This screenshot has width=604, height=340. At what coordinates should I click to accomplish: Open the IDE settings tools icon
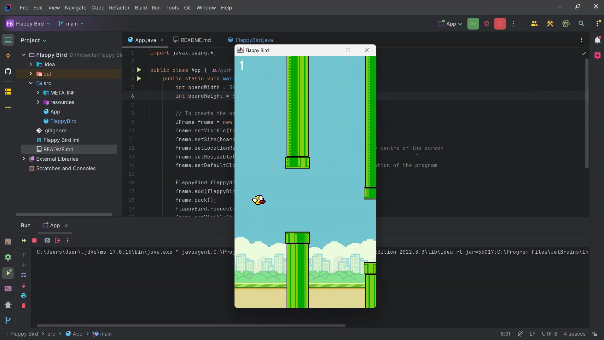click(x=550, y=24)
